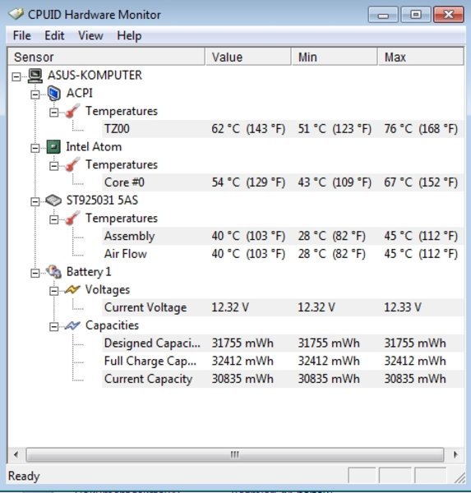This screenshot has height=493, width=471.
Task: Collapse the ACPI tree node
Action: (x=35, y=94)
